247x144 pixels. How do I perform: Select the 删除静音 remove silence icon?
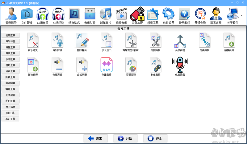pos(82,40)
